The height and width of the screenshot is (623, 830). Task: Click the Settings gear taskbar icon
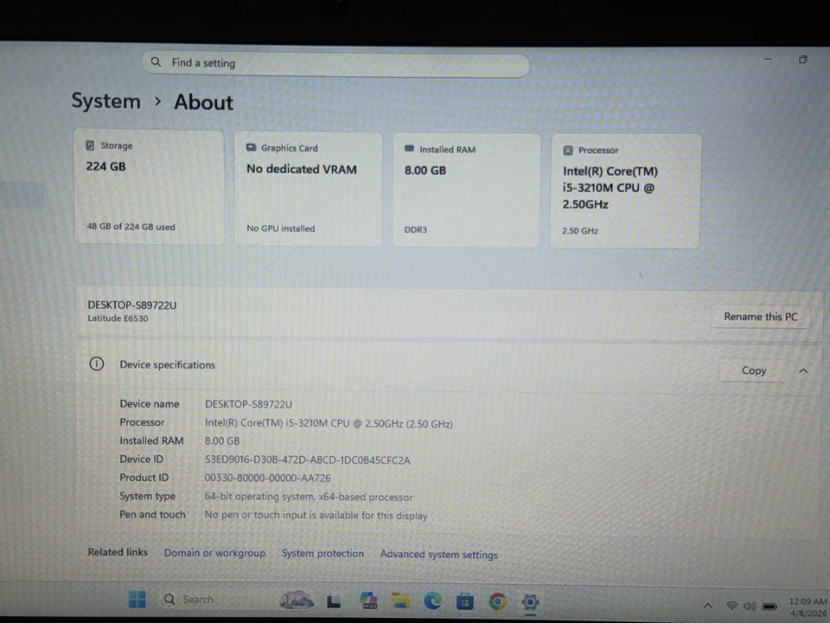[x=530, y=602]
